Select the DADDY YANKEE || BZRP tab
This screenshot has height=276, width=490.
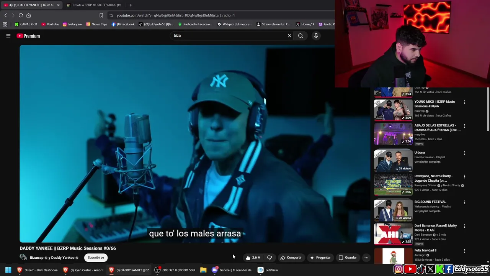32,5
